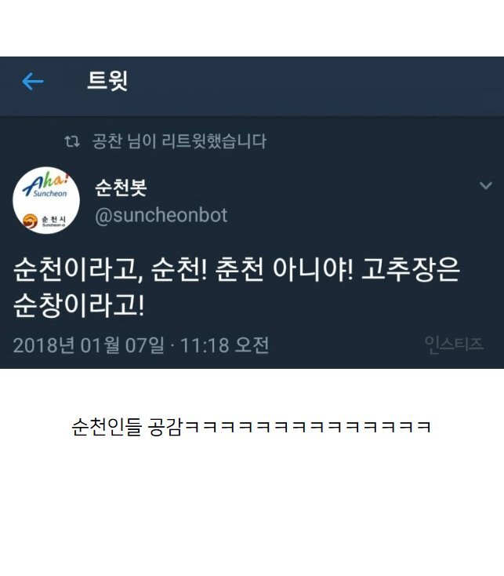
Task: Click the 공찬 username in retweet notice
Action: point(107,141)
